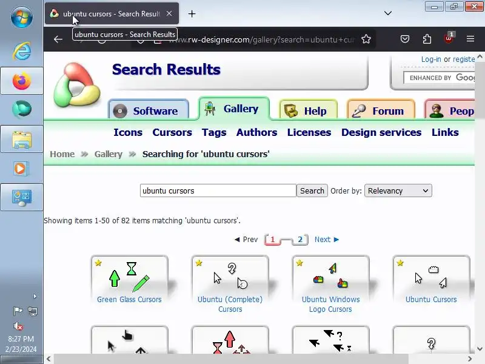Go to Licenses section
This screenshot has height=364, width=485.
pyautogui.click(x=309, y=132)
